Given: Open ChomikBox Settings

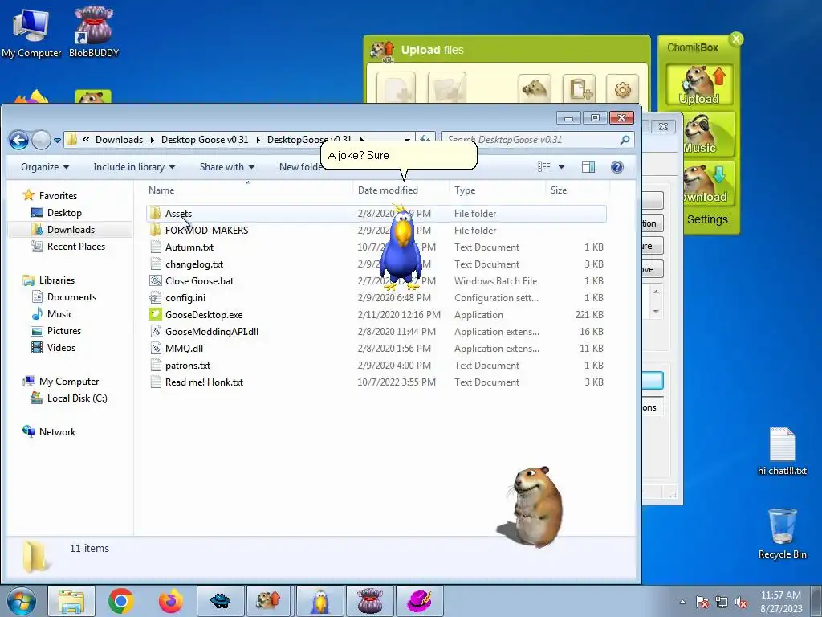Looking at the screenshot, I should (x=707, y=219).
